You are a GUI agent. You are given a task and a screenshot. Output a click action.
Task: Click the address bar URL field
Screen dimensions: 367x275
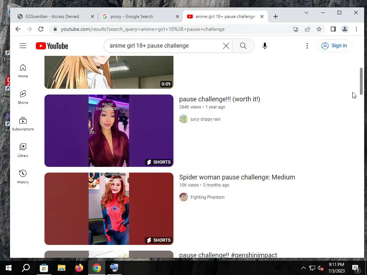coord(173,29)
